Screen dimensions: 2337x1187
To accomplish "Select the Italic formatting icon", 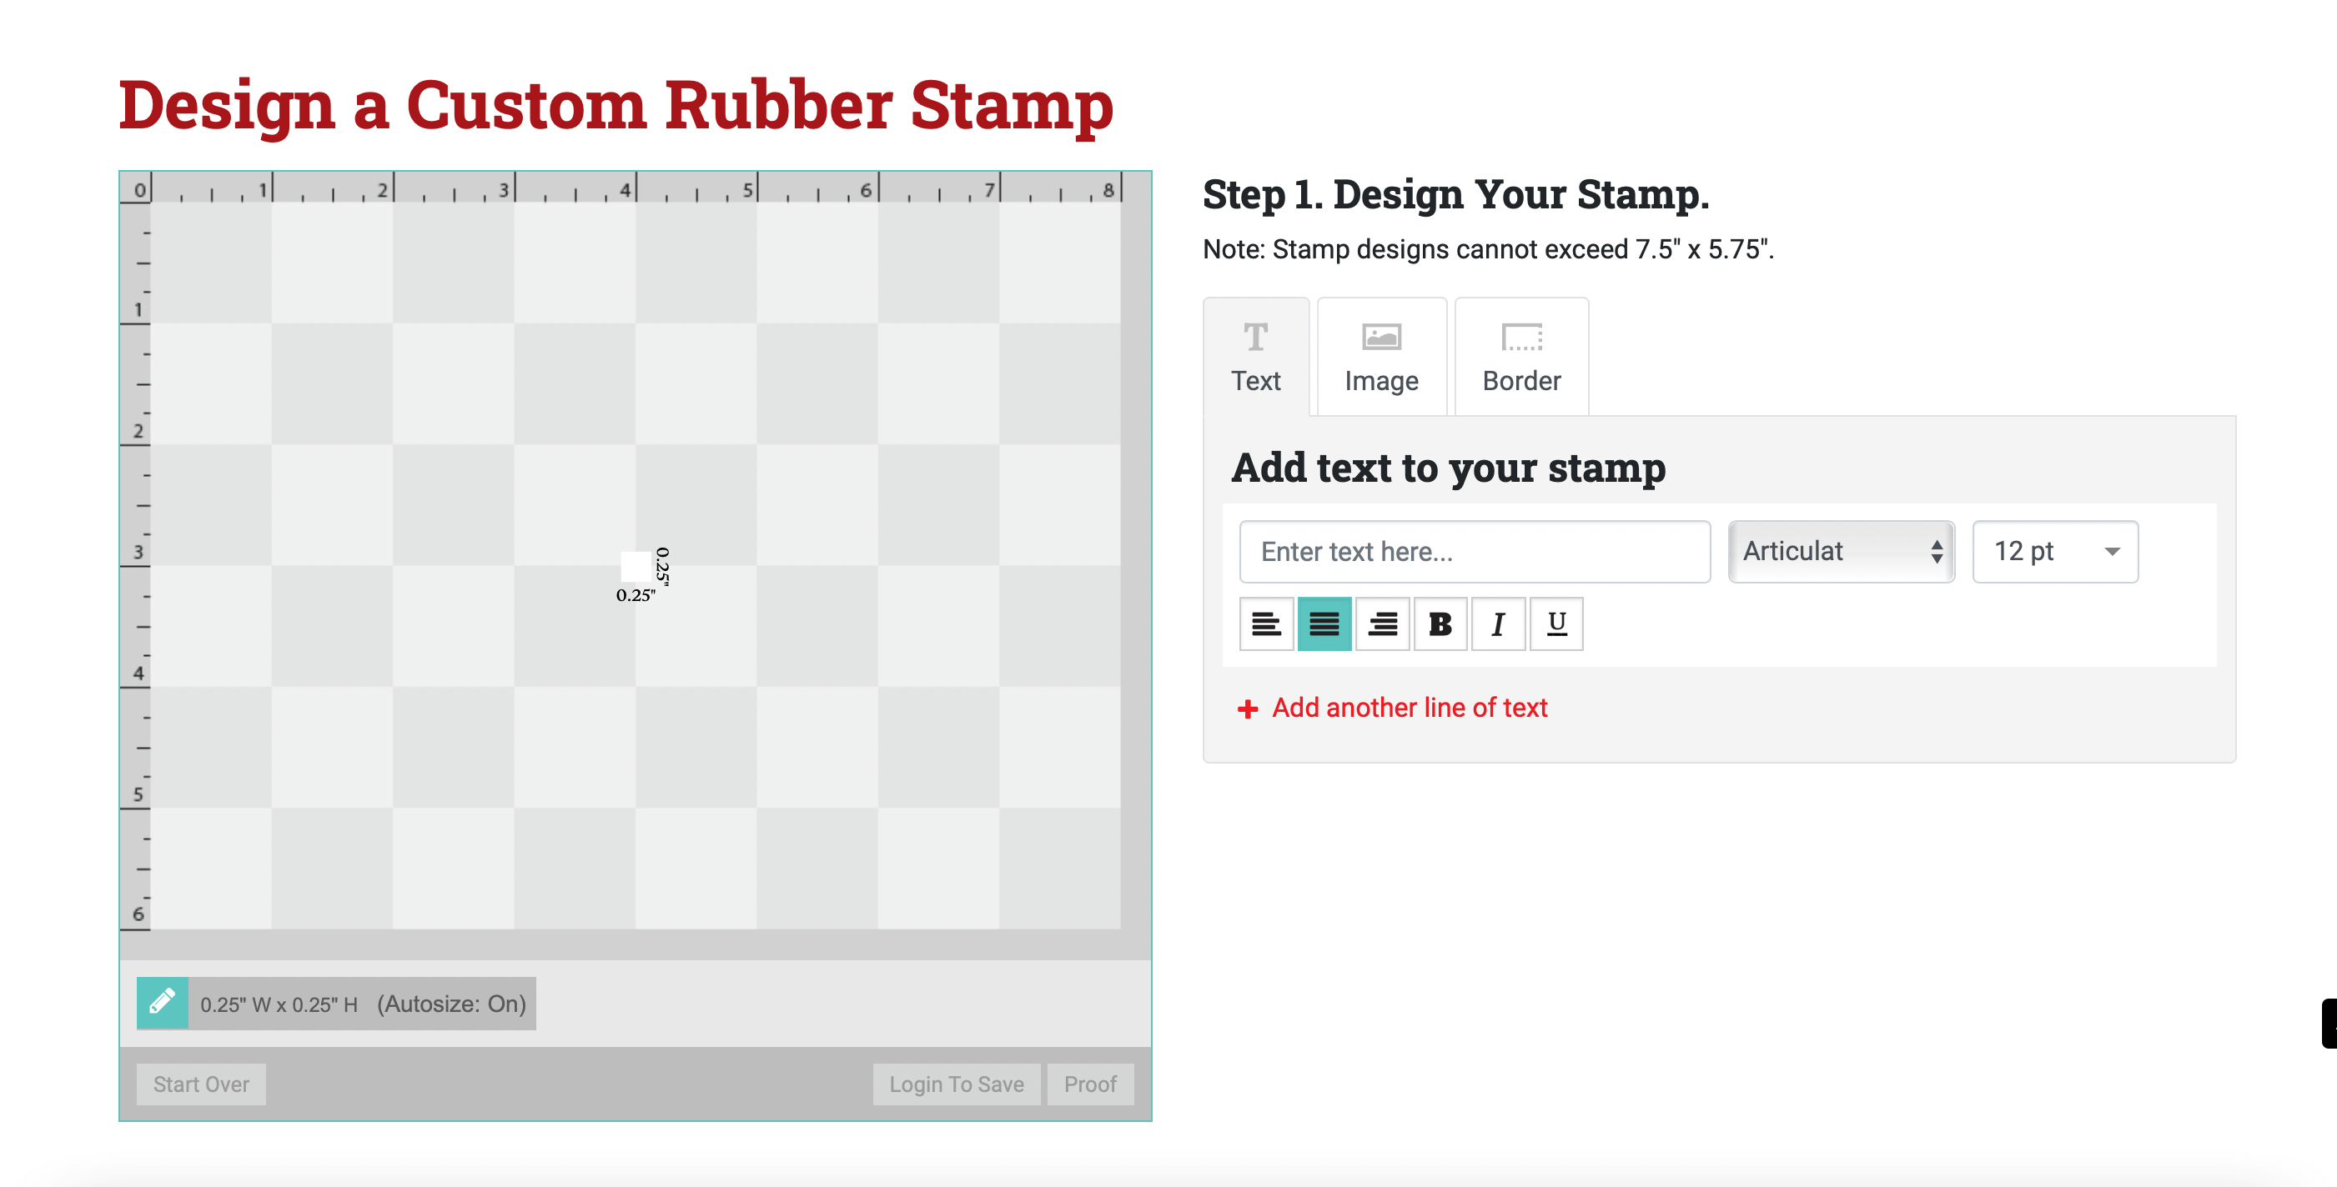I will (1496, 623).
